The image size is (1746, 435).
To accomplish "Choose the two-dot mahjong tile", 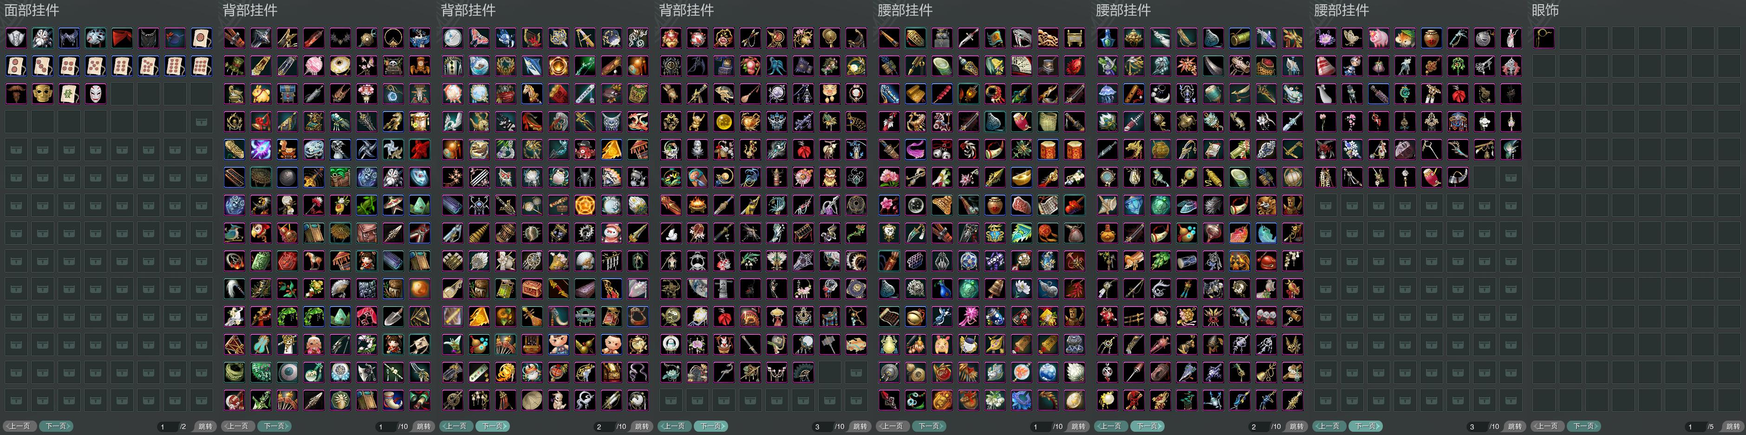I will [16, 66].
